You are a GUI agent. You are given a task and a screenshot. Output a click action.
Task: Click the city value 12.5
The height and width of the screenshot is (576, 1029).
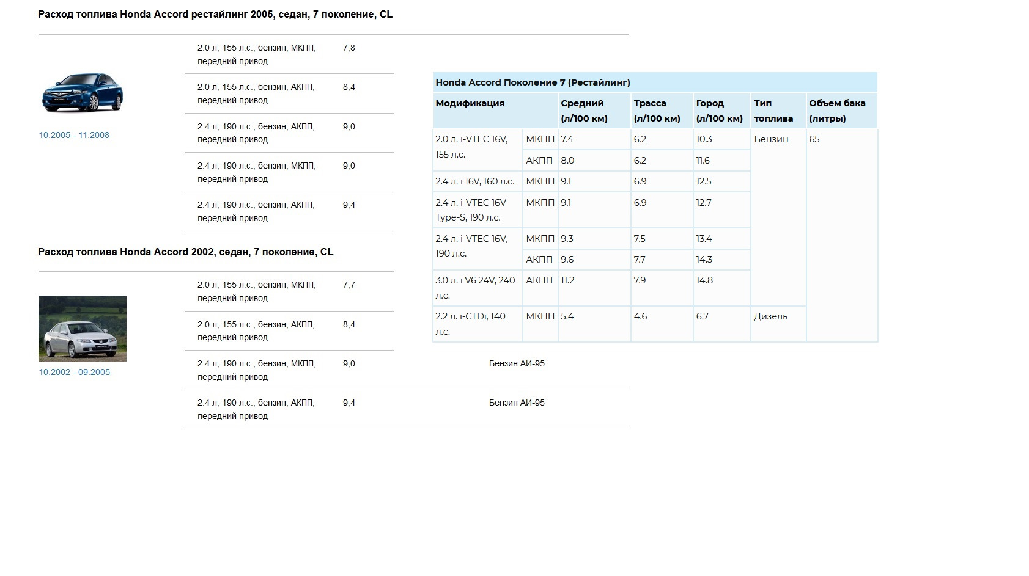[704, 181]
